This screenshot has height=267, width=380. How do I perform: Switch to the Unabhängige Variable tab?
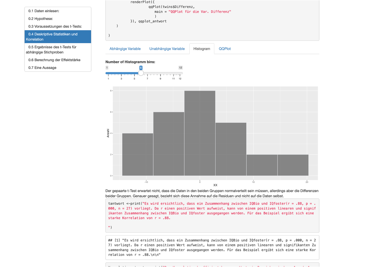[167, 49]
